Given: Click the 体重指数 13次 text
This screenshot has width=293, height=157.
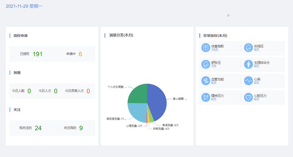Looking at the screenshot, I should (217, 48).
